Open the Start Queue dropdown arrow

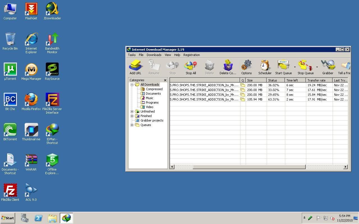[295, 67]
